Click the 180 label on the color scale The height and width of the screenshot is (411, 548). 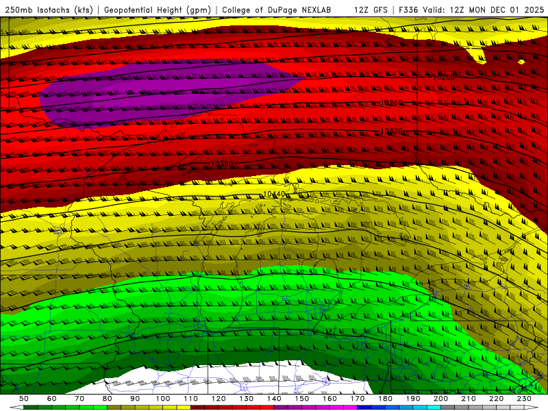coord(385,399)
